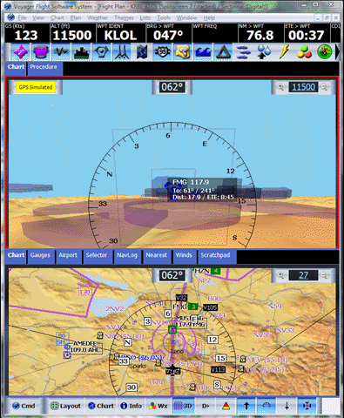Click the city skyline obstacles icon

81,52
